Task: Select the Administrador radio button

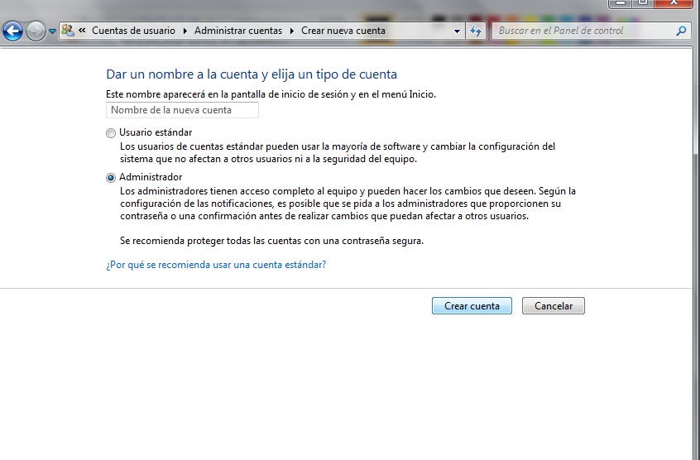Action: click(111, 178)
